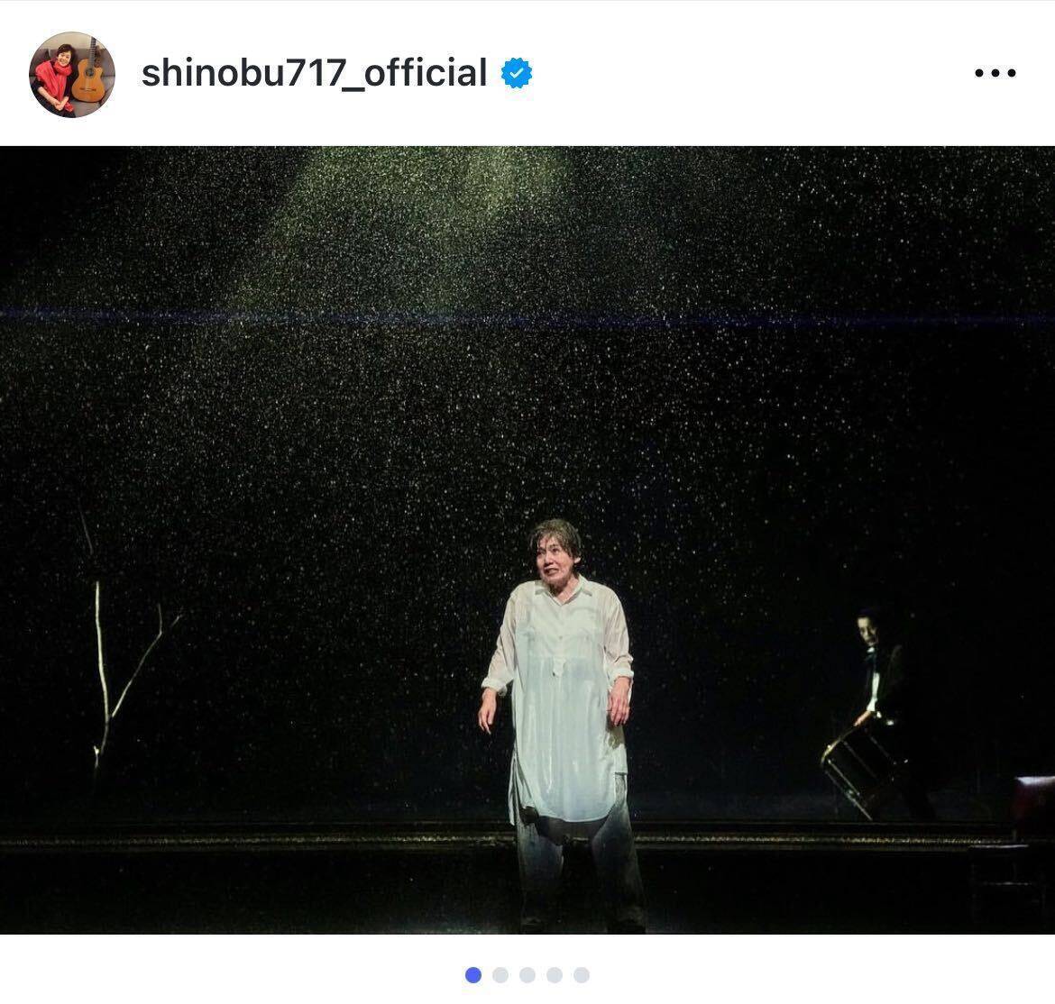Open the three-dot more options menu
Viewport: 1055px width, 1004px height.
pyautogui.click(x=995, y=73)
